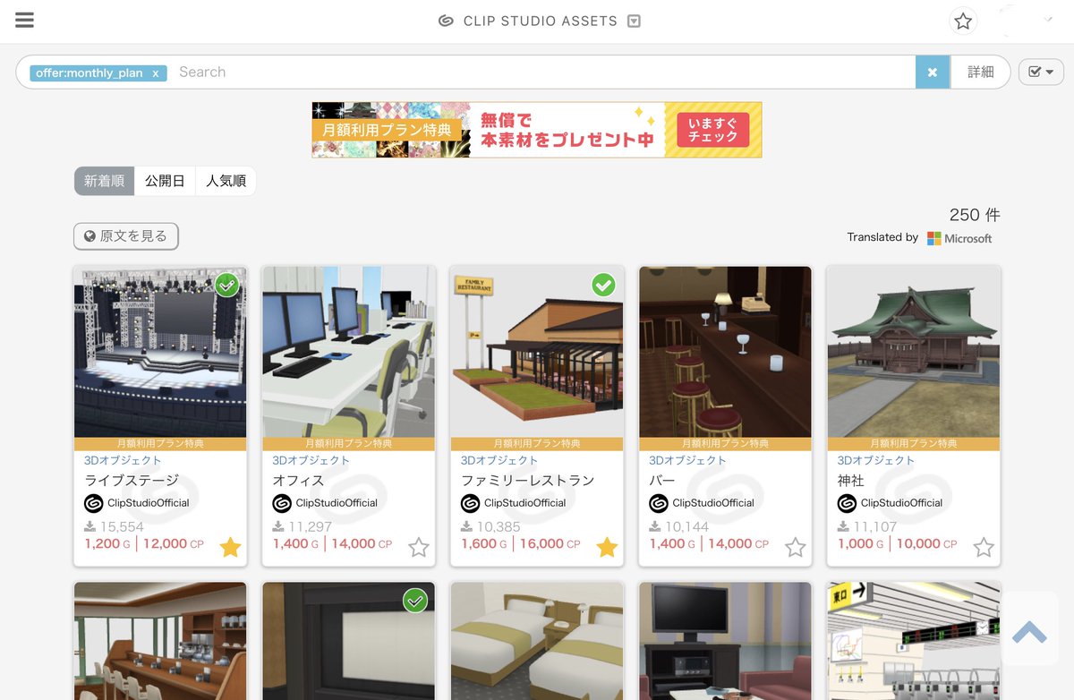Click the バー title link

tap(662, 481)
